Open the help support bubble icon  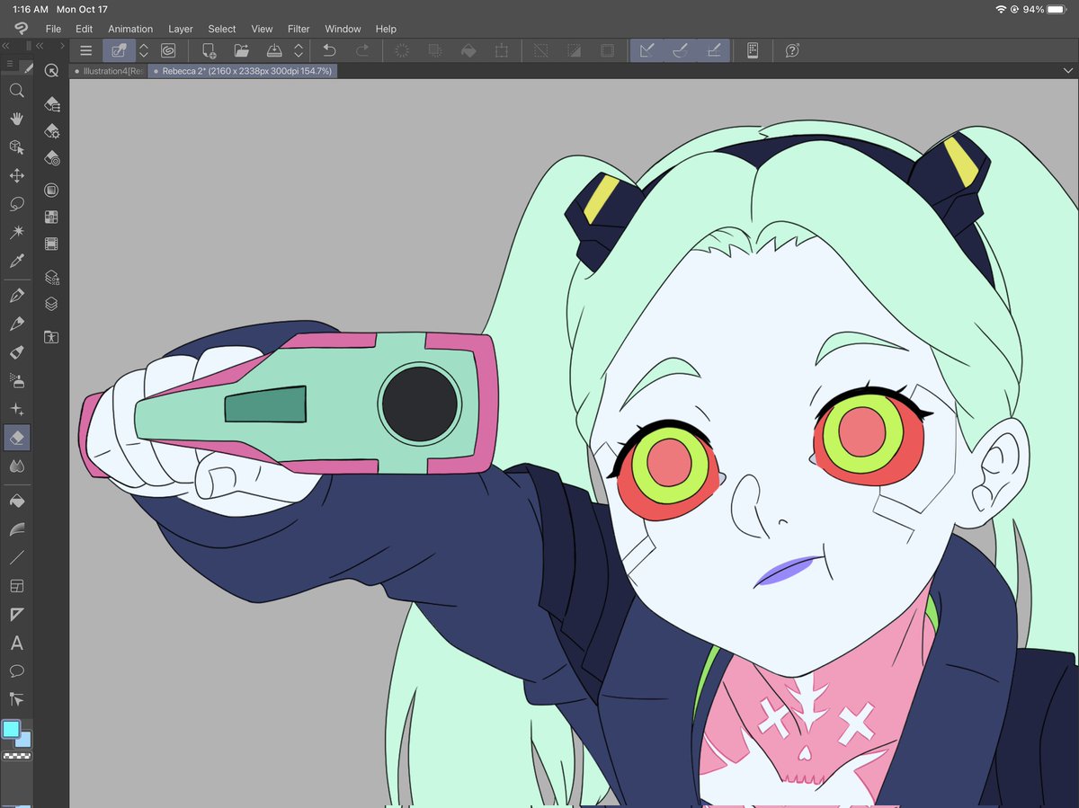pos(792,51)
